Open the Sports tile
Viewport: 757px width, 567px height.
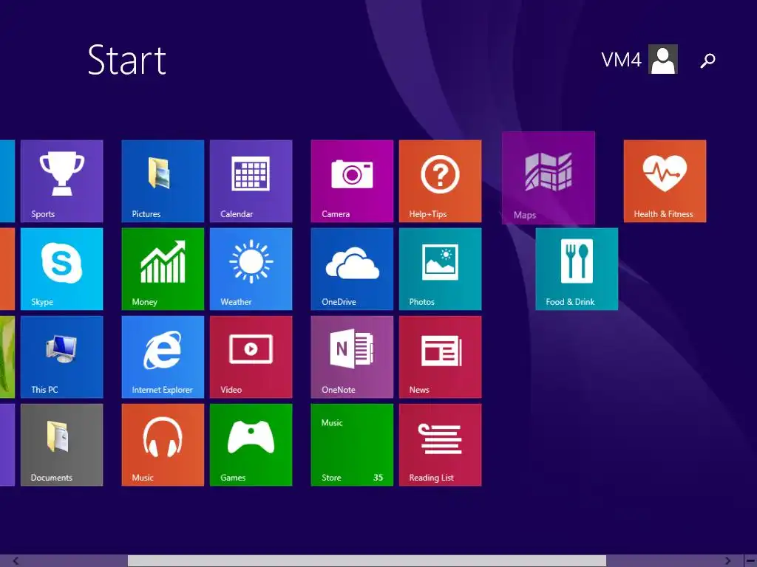[x=62, y=182]
